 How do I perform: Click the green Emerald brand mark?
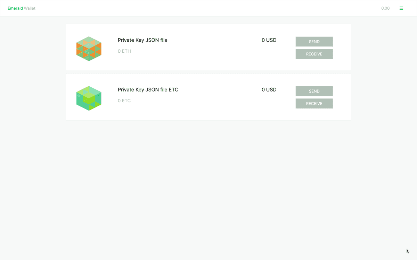pos(15,8)
